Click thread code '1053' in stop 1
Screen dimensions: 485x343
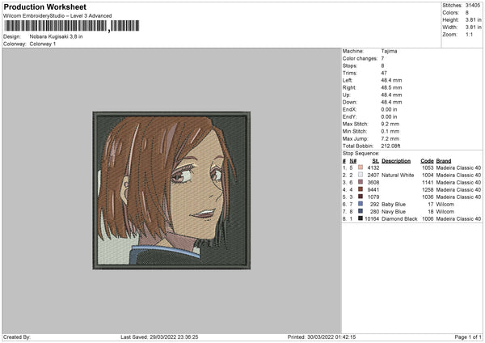pyautogui.click(x=428, y=167)
